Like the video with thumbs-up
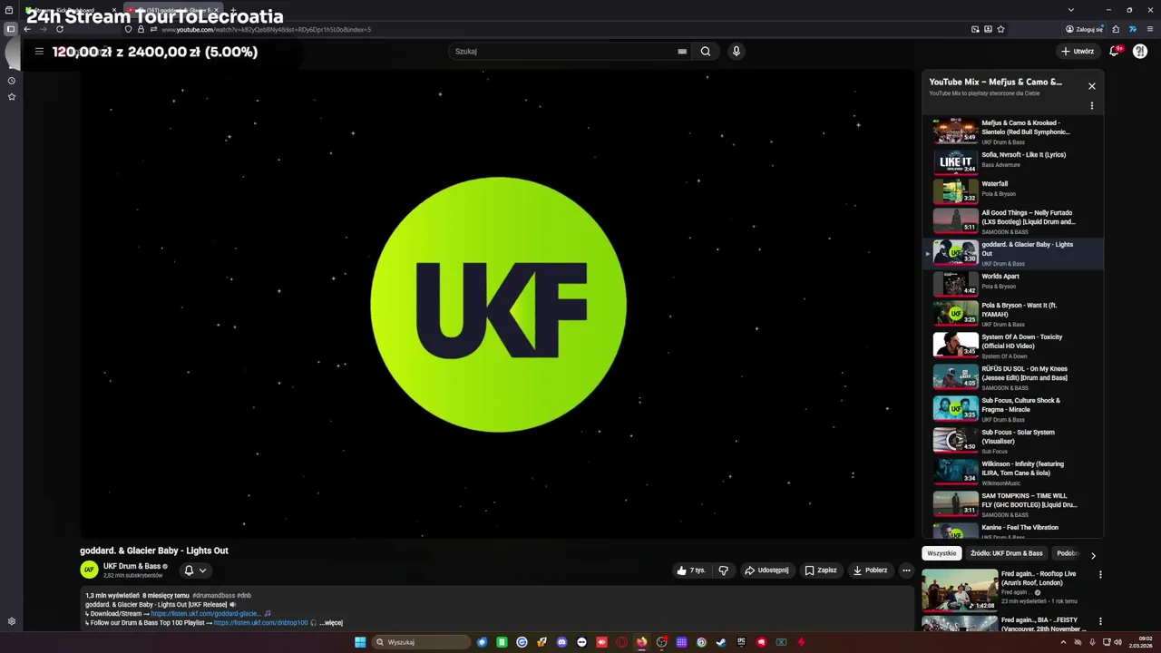The image size is (1161, 653). coord(690,570)
